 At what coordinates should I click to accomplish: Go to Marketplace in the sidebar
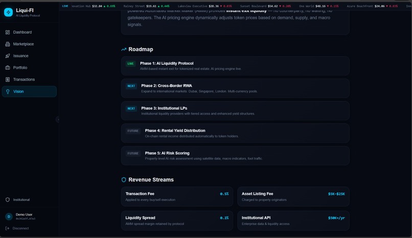29,44
